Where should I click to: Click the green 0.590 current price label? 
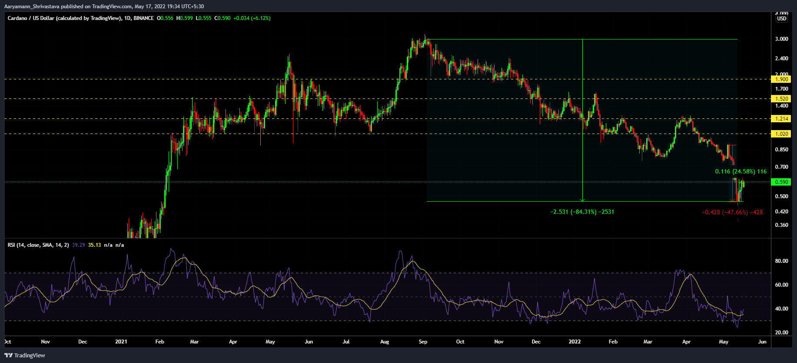[781, 182]
